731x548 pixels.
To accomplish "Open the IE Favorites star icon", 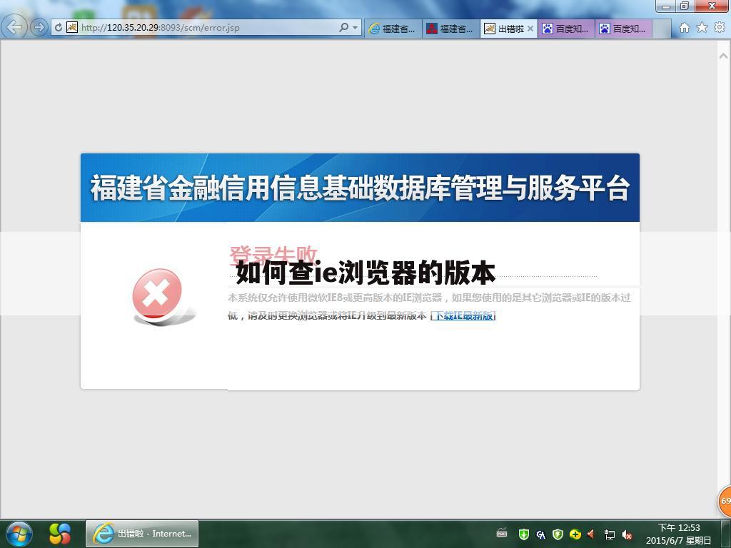I will 703,28.
